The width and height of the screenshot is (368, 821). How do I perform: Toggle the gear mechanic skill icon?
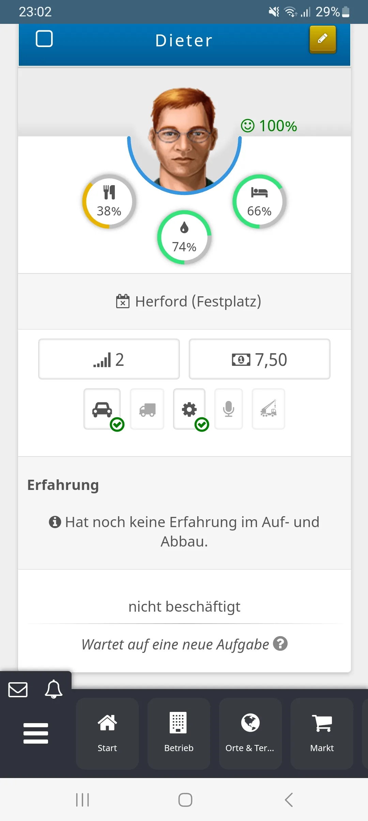(189, 409)
